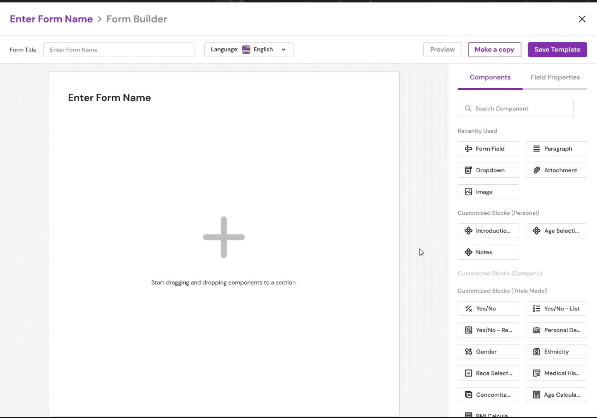
Task: Click the drag and drop hint text
Action: (224, 283)
